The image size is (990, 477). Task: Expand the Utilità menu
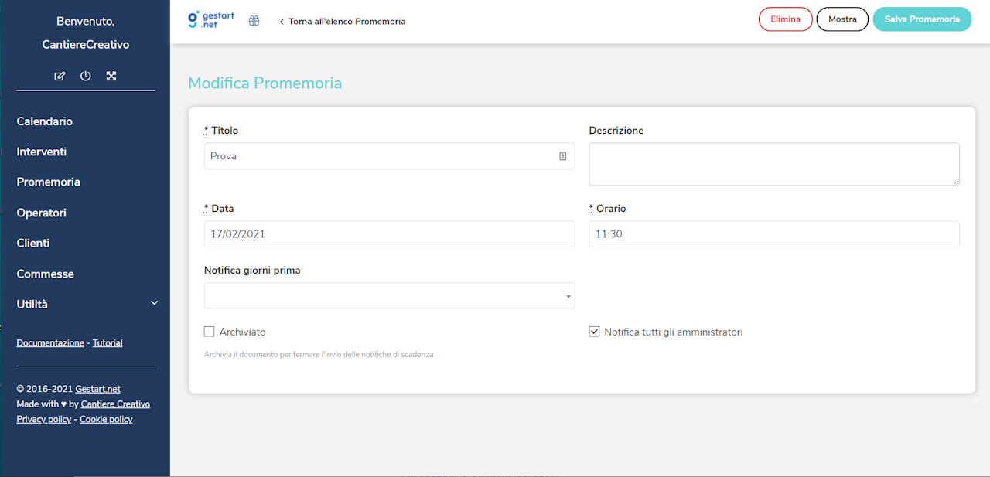(x=33, y=304)
